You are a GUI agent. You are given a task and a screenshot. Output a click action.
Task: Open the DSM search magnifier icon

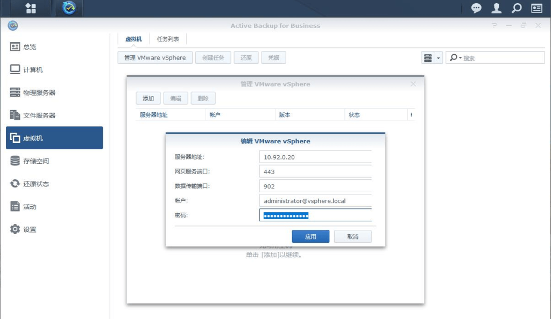click(x=517, y=8)
